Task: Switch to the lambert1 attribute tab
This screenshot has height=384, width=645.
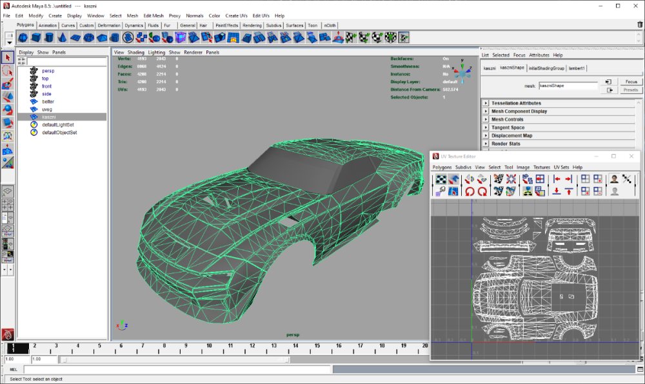Action: pos(576,68)
